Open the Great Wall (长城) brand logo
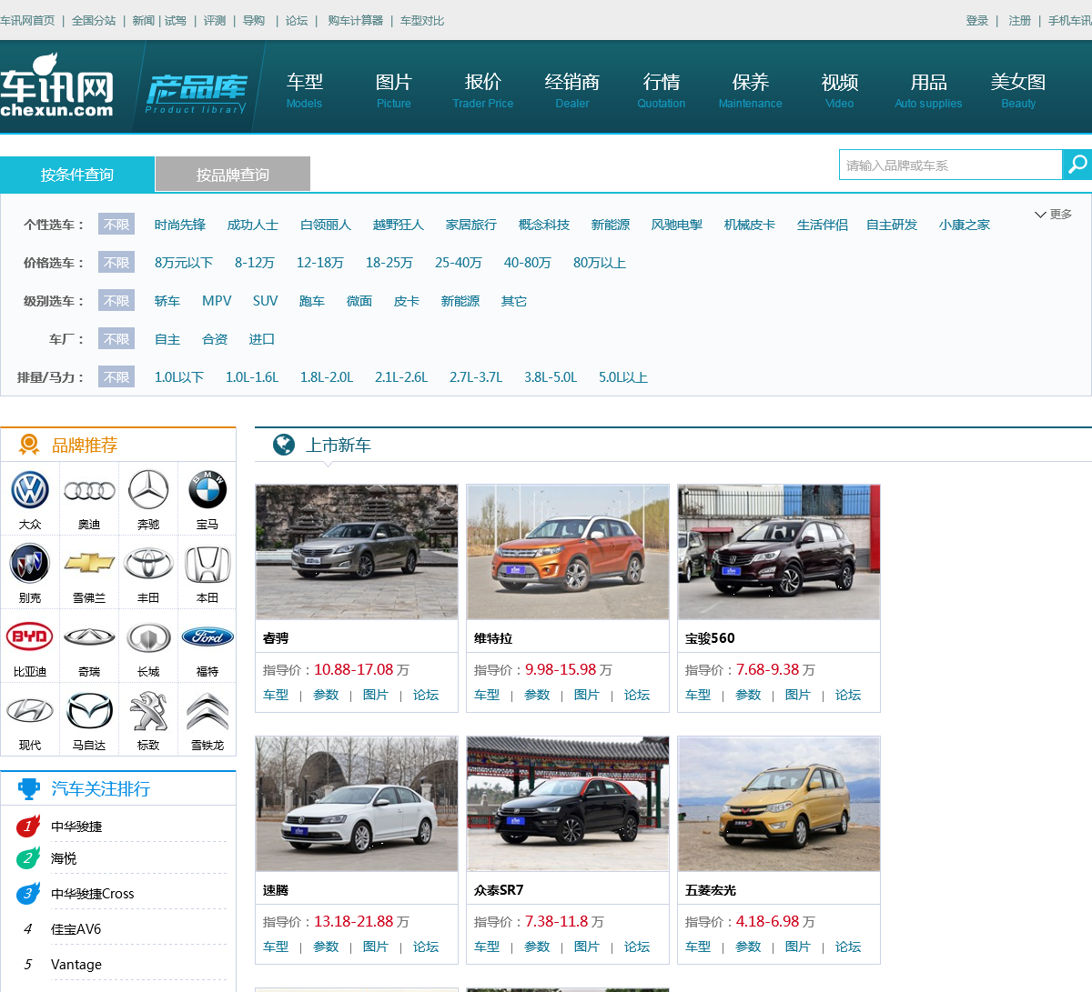Image resolution: width=1092 pixels, height=992 pixels. point(148,637)
